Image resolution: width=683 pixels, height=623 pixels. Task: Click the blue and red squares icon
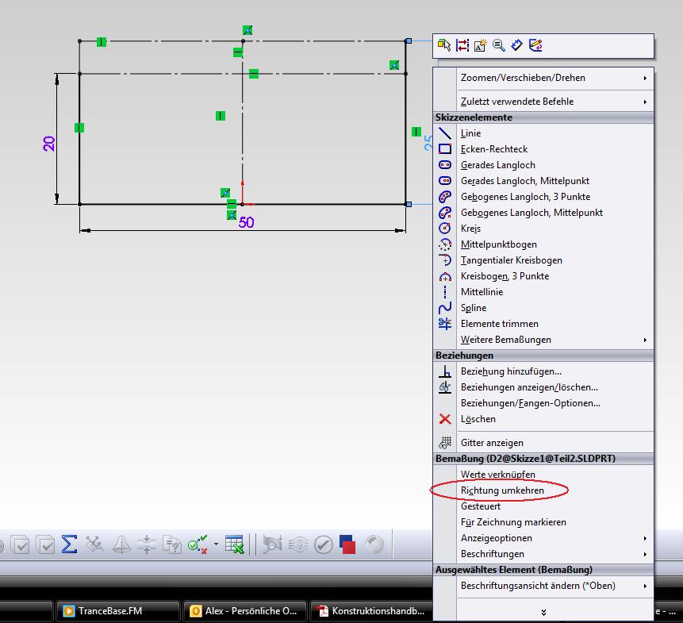[347, 544]
